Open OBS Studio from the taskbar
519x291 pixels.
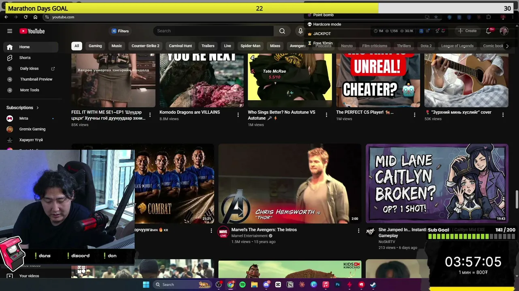(219, 285)
